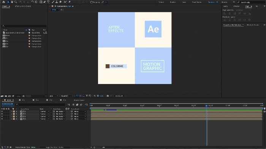The height and width of the screenshot is (149, 266).
Task: Click the Search Help field
Action: [x=252, y=2]
